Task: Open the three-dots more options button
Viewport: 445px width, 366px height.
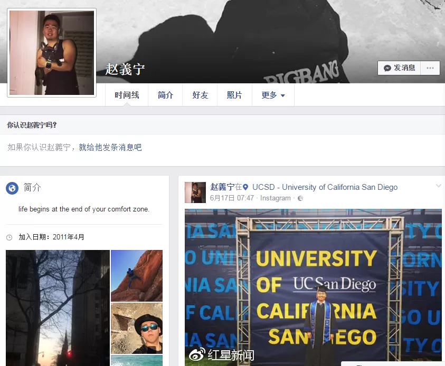Action: (430, 68)
